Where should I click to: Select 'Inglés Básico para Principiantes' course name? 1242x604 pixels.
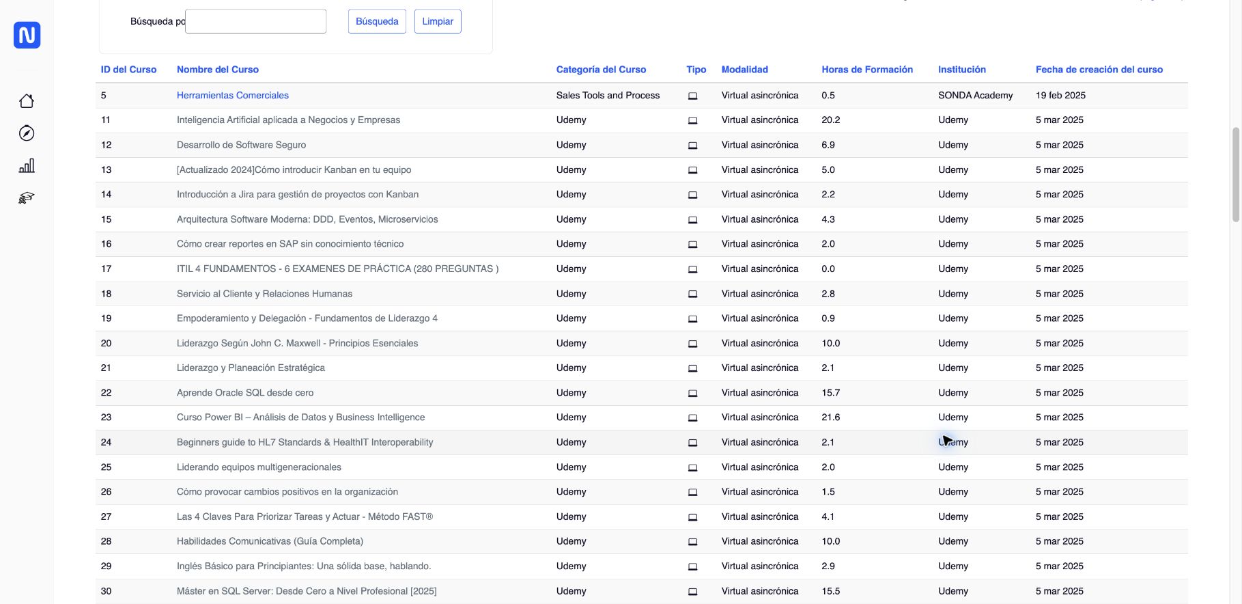click(x=304, y=566)
